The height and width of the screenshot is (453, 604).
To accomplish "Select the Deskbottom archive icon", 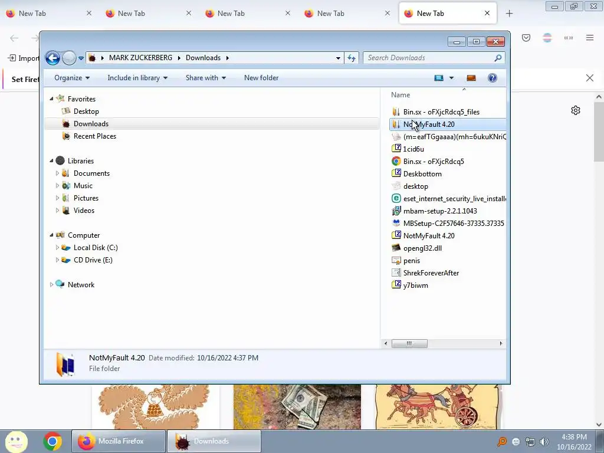I will [396, 174].
